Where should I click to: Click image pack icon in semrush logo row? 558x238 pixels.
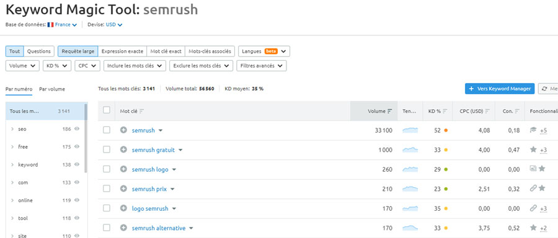click(x=533, y=169)
